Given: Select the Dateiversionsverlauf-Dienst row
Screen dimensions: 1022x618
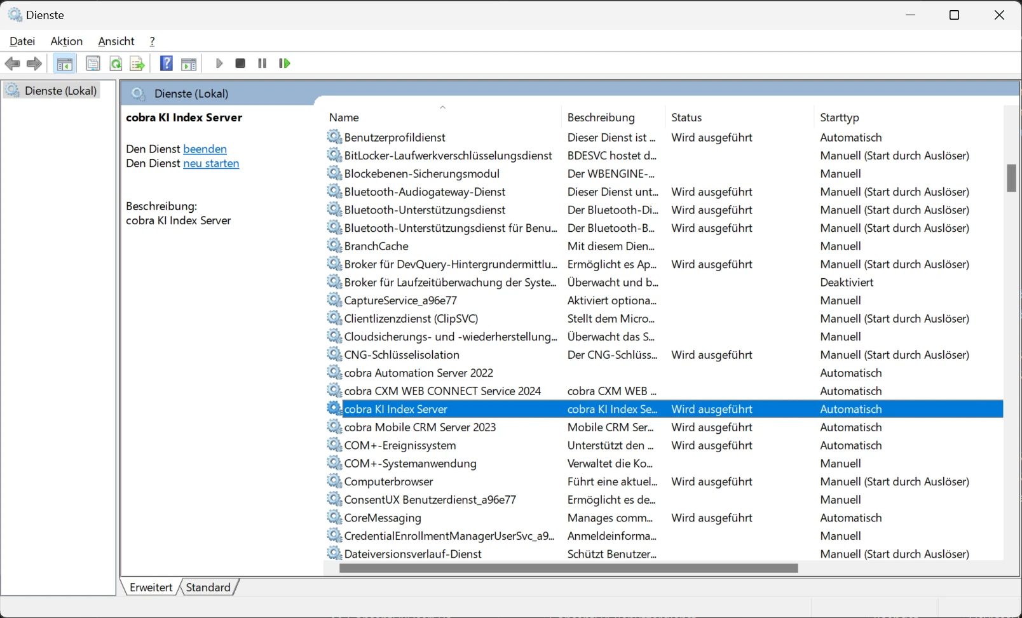Looking at the screenshot, I should click(x=664, y=554).
